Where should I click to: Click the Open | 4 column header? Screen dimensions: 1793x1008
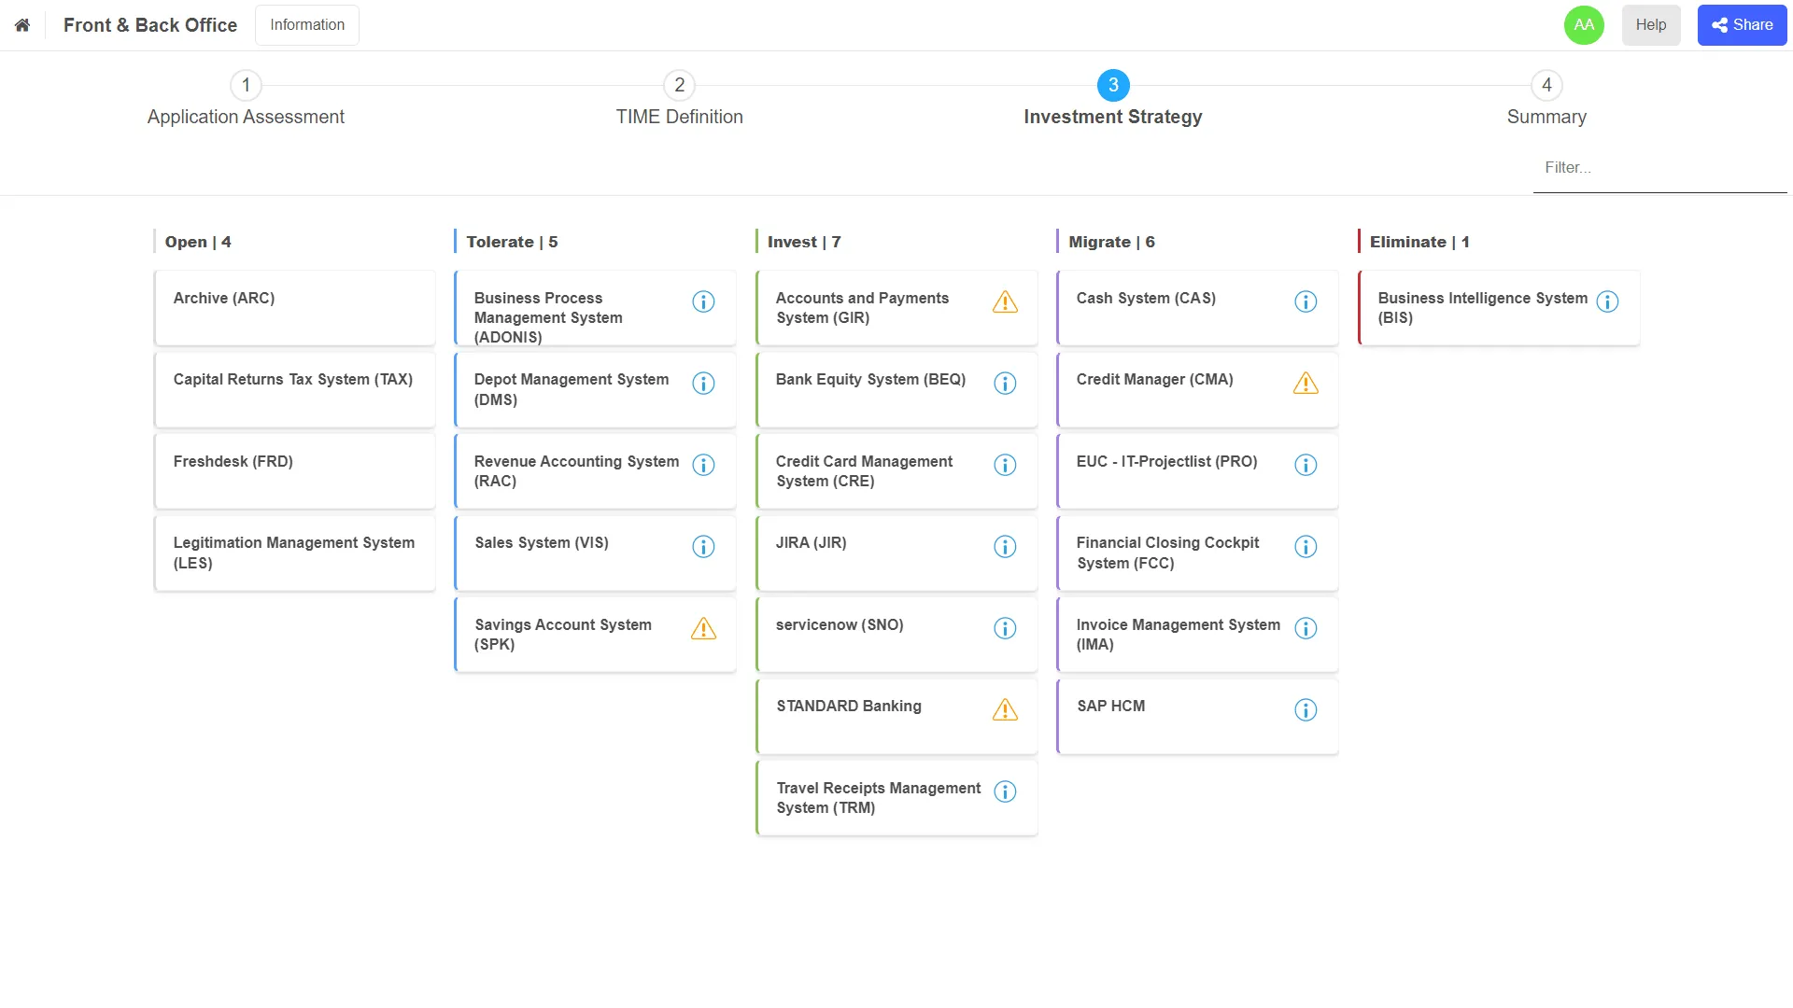click(x=198, y=242)
